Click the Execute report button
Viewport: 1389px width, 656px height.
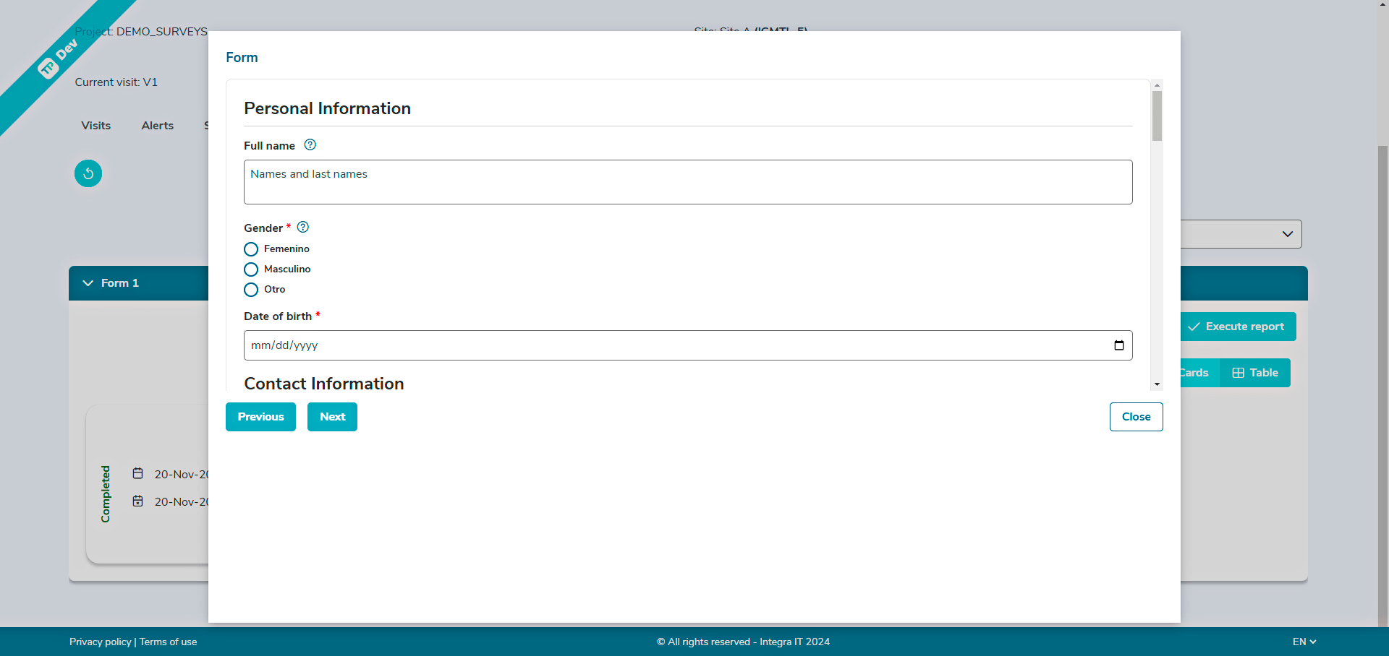[1237, 327]
